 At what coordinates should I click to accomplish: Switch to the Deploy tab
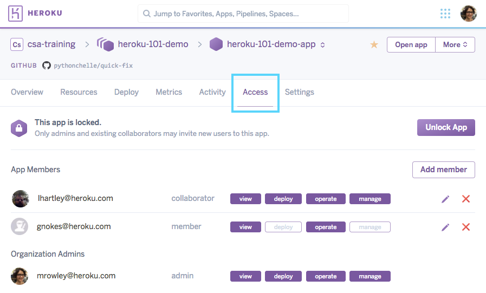click(x=126, y=92)
